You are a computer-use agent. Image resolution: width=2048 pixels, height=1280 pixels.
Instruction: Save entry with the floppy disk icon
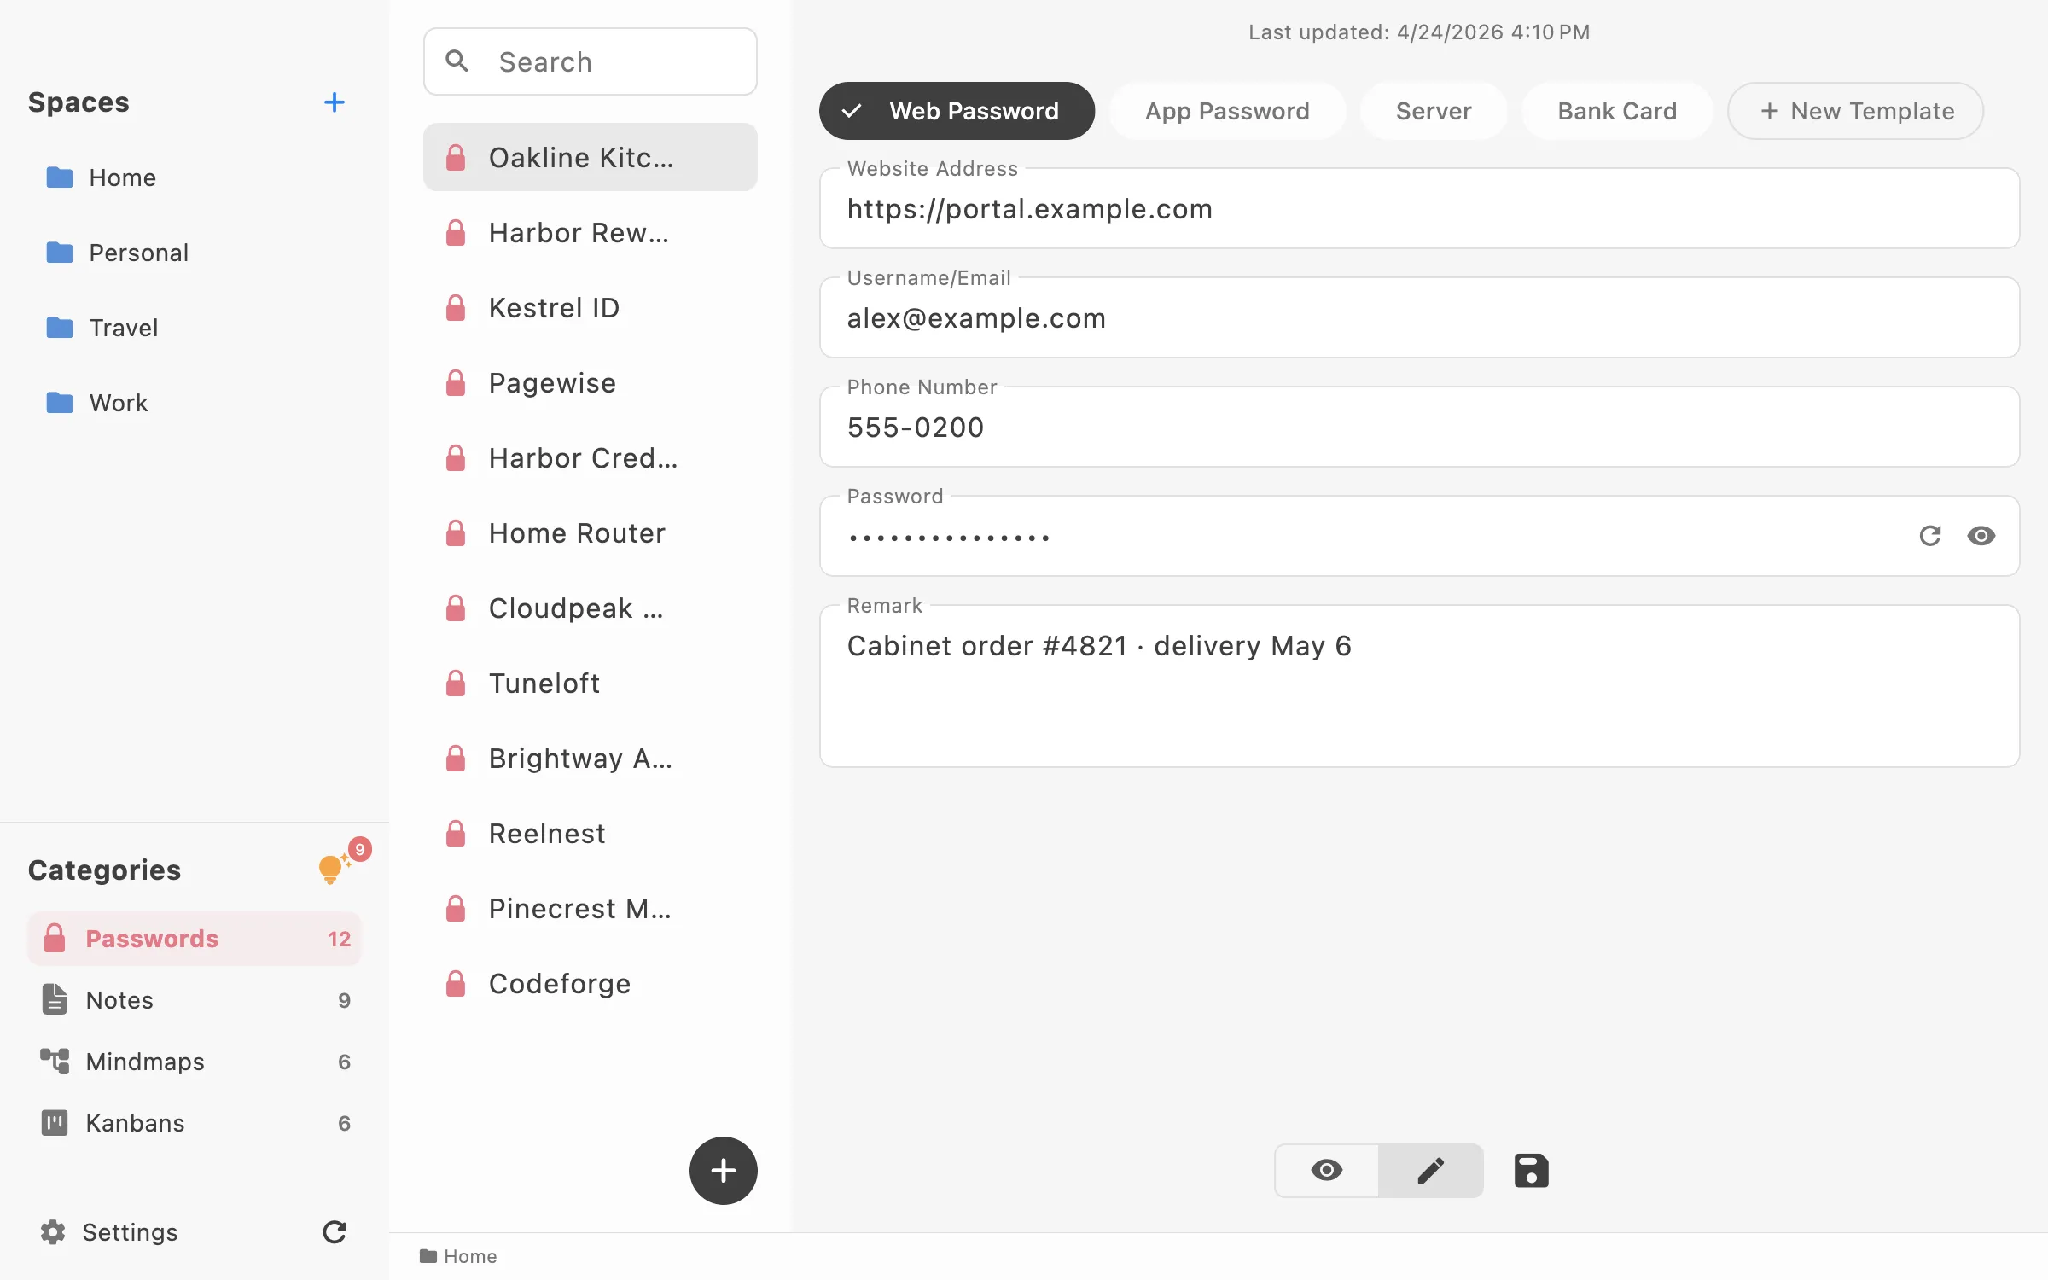coord(1532,1171)
